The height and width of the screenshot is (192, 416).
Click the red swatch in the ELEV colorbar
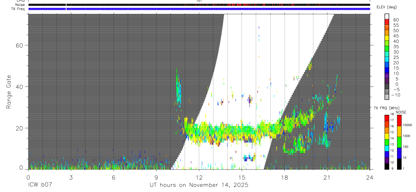point(387,21)
